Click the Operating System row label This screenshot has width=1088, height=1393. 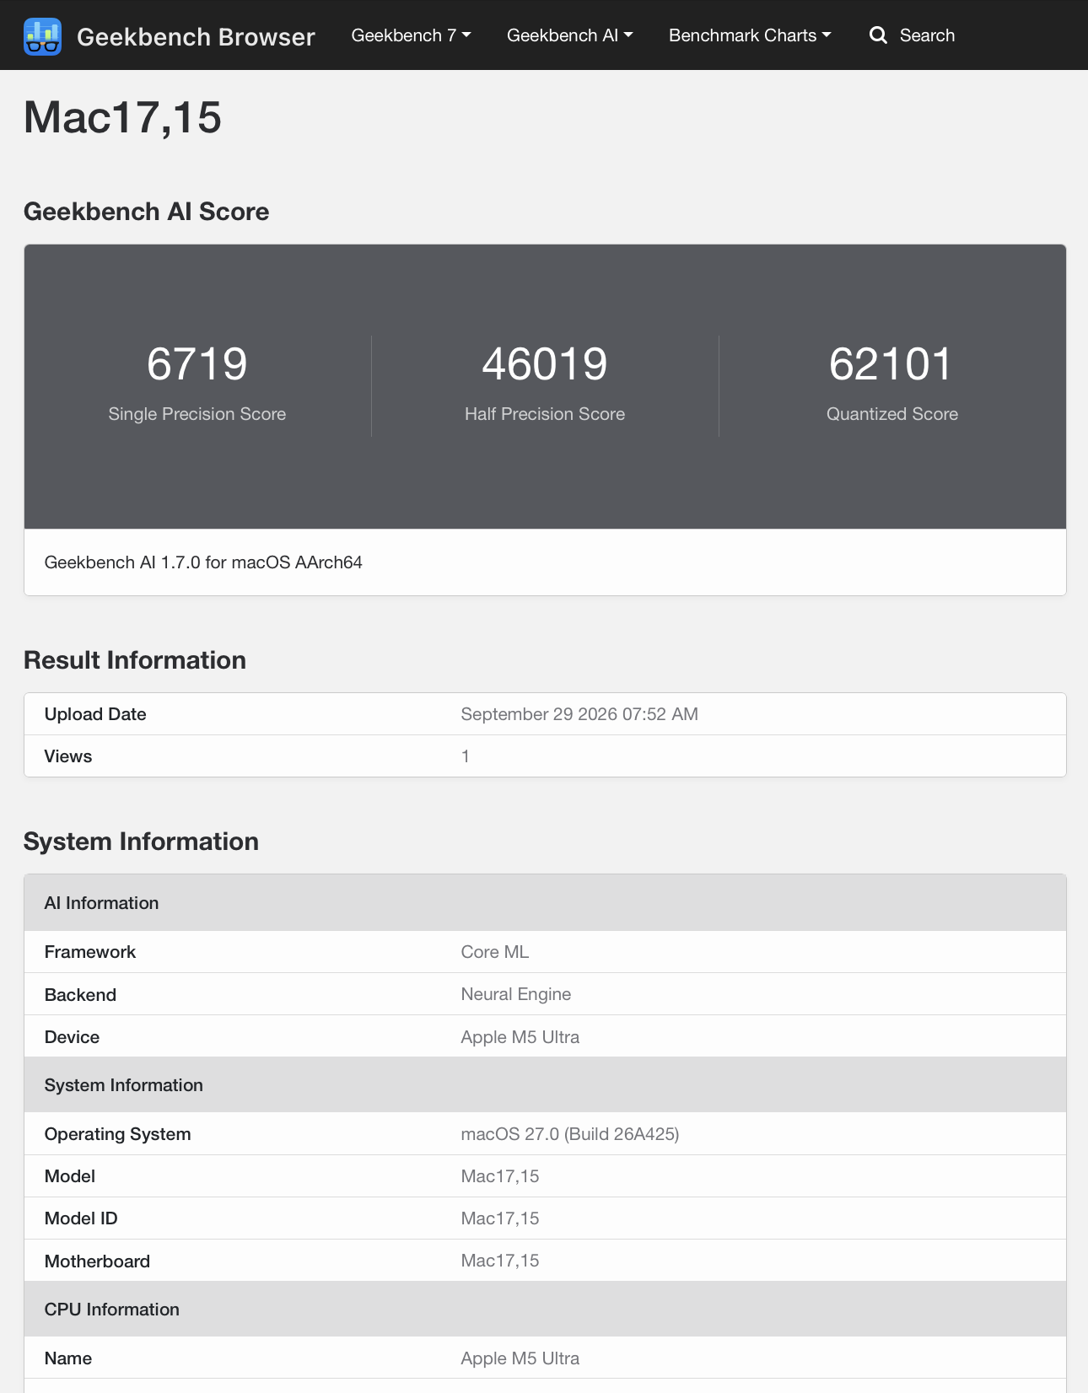tap(118, 1134)
